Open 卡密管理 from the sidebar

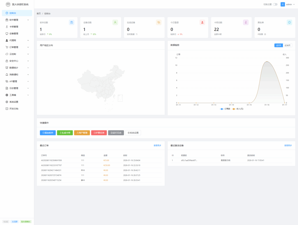click(x=13, y=26)
